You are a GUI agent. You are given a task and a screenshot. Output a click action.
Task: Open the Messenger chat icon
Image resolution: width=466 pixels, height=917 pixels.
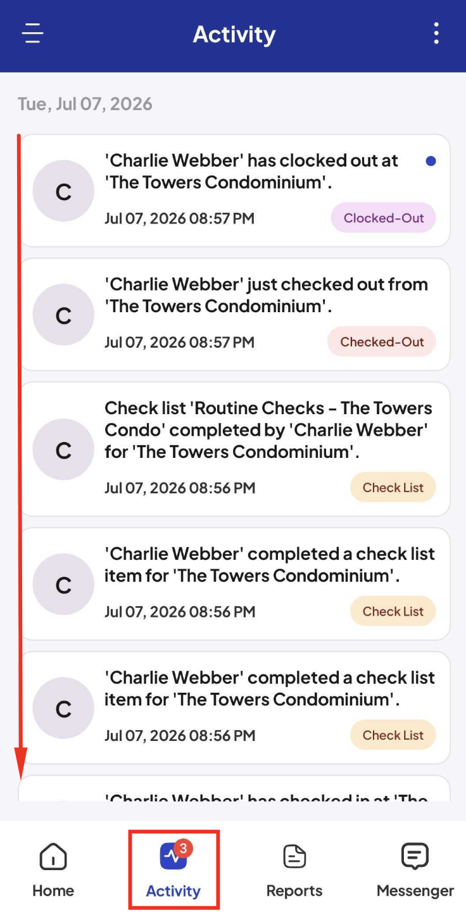point(415,857)
